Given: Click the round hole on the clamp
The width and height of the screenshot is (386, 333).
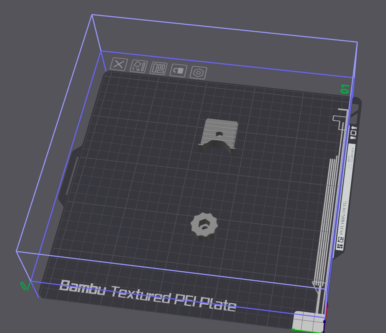Looking at the screenshot, I should pyautogui.click(x=219, y=134).
